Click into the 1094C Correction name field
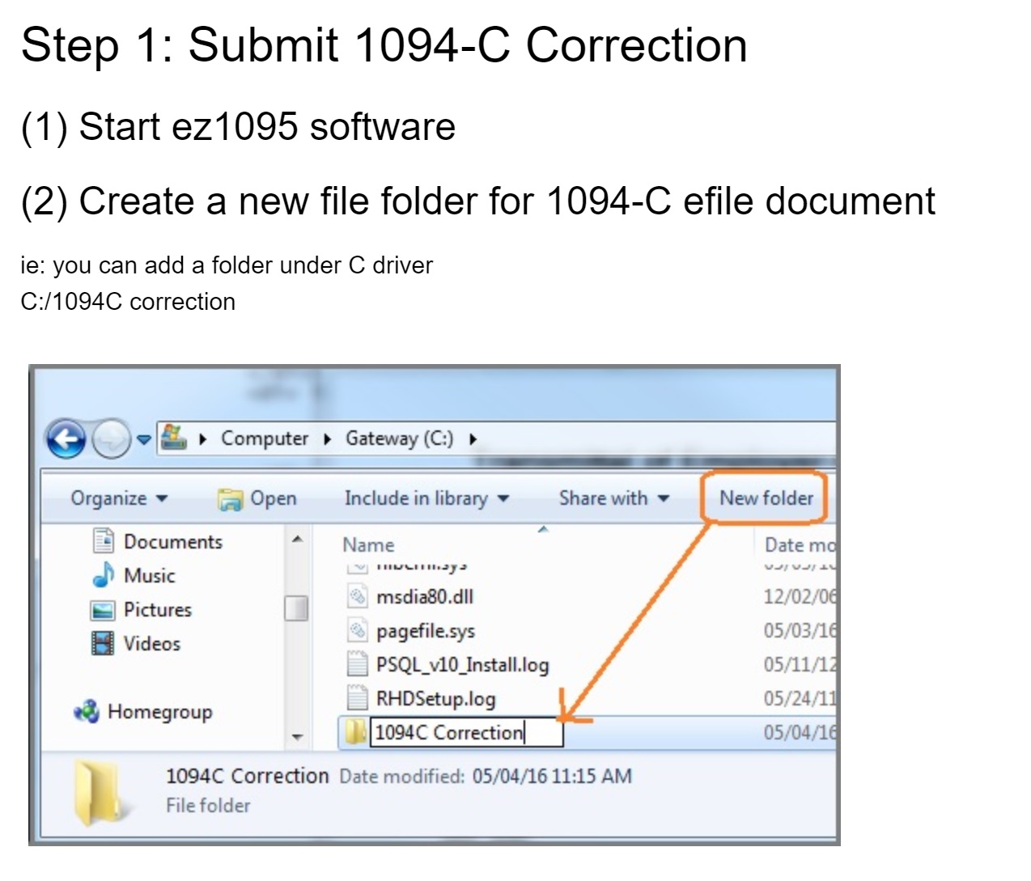 click(x=466, y=733)
